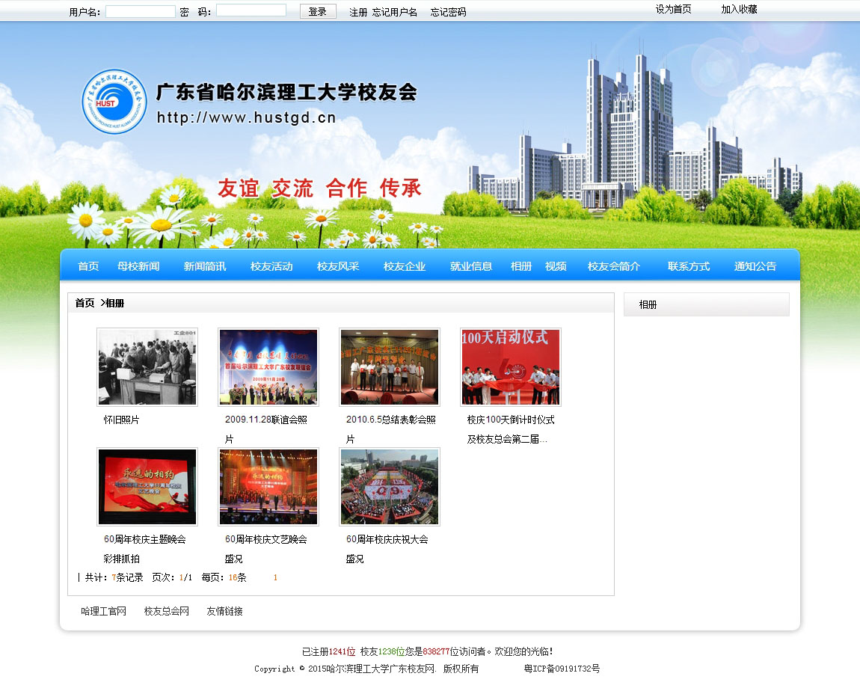Click the 已注册1241位 statistics text
Viewport: 860px width, 697px height.
(x=328, y=652)
